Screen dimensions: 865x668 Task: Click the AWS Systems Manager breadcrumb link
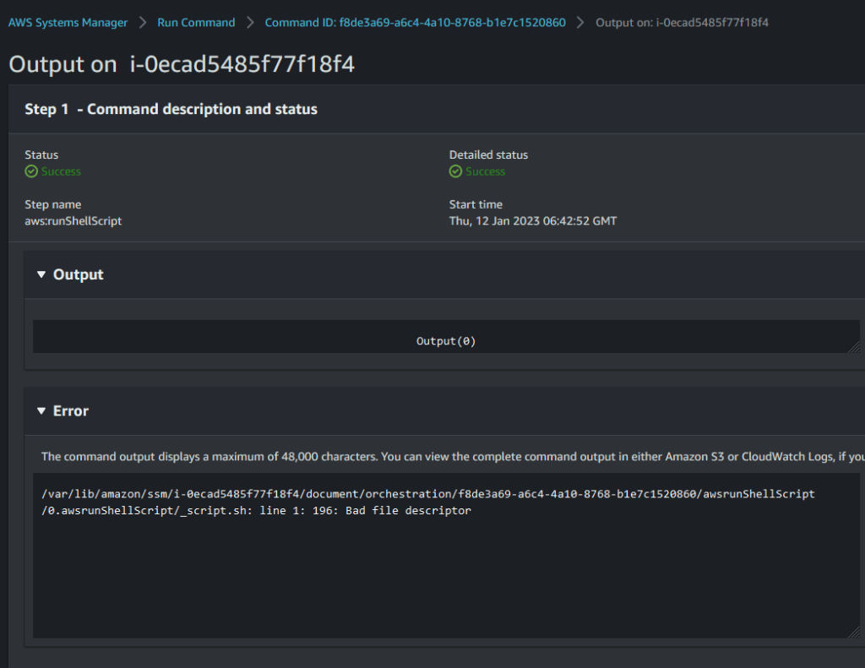point(68,23)
